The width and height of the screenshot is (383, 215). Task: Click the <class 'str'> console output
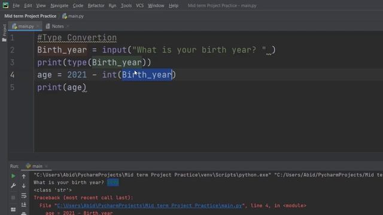(53, 190)
